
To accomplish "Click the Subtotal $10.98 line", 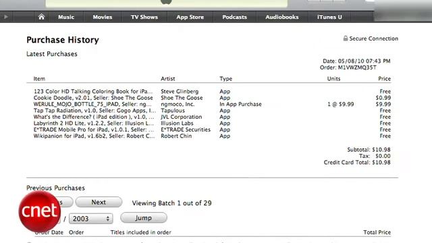I will [x=369, y=150].
